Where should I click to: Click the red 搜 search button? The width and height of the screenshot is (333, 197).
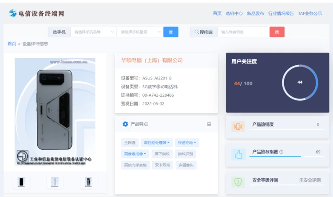click(x=277, y=32)
